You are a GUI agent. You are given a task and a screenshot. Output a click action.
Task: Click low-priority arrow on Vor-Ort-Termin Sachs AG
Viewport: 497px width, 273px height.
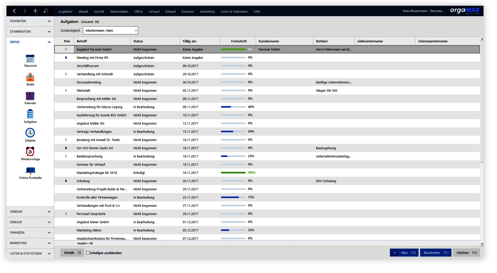pyautogui.click(x=66, y=148)
